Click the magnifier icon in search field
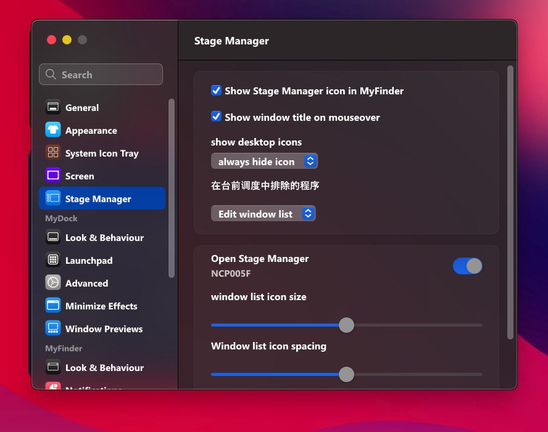This screenshot has width=548, height=432. click(x=51, y=74)
